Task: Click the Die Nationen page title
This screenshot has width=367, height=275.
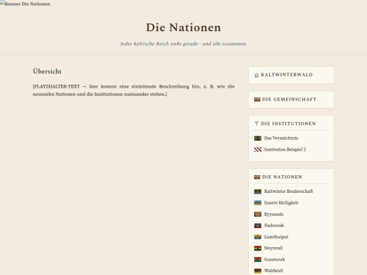Action: point(183,28)
